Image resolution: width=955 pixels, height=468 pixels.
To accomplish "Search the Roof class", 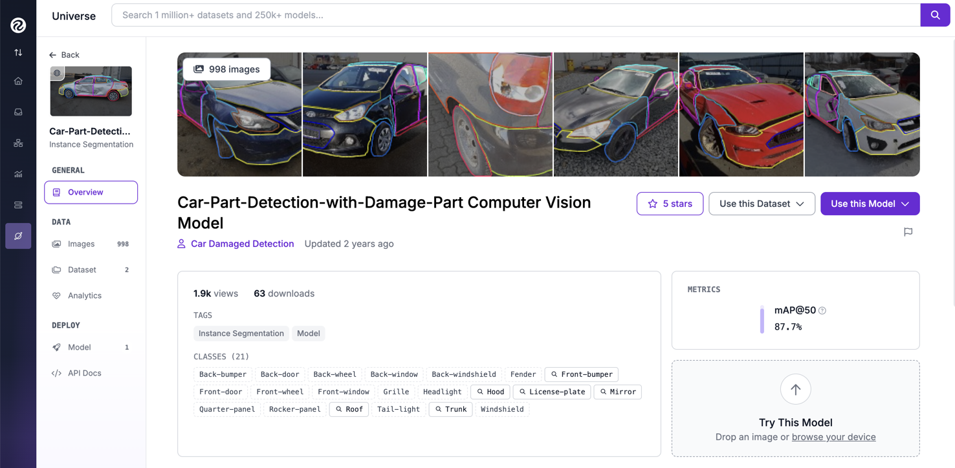I will 349,409.
